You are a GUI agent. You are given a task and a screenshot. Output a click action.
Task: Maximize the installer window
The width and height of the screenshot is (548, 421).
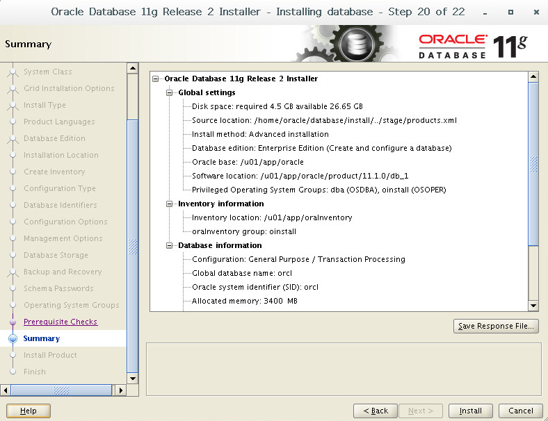pyautogui.click(x=510, y=13)
